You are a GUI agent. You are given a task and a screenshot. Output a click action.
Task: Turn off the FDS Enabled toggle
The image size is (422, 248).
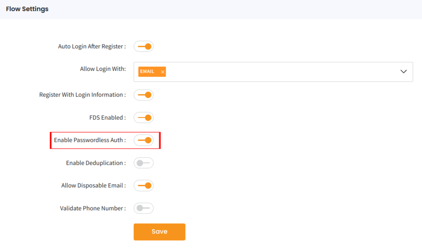(143, 117)
